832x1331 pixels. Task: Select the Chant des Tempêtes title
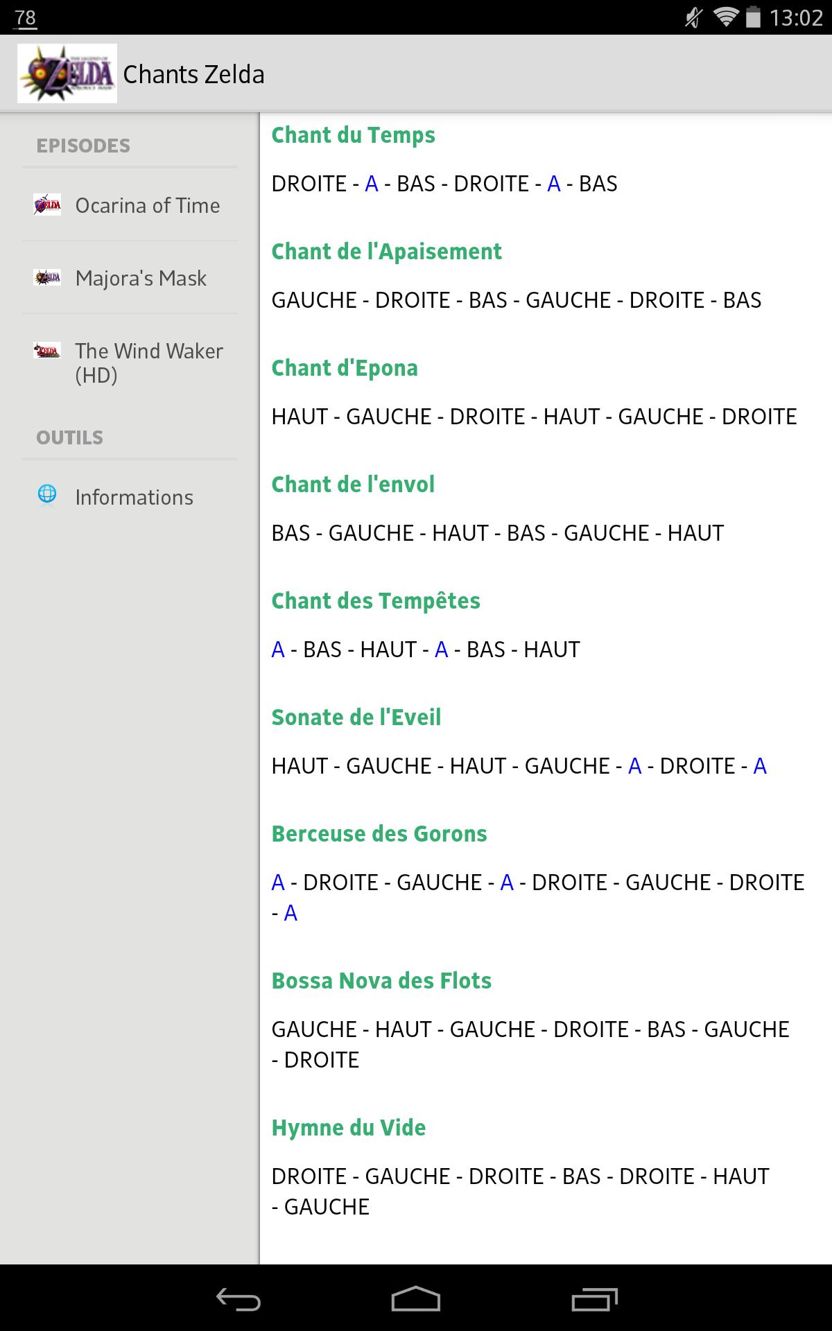pos(376,601)
